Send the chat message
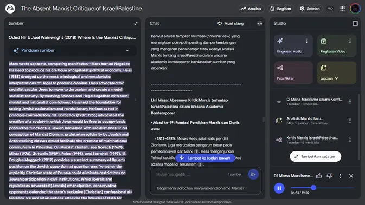Image resolution: width=365 pixels, height=205 pixels. pos(253,174)
